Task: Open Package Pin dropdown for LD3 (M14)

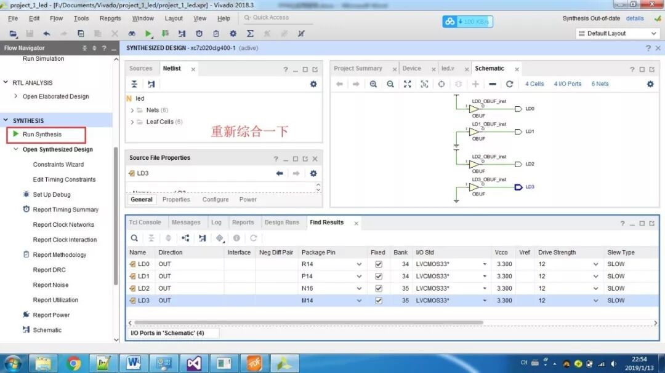Action: click(x=359, y=300)
